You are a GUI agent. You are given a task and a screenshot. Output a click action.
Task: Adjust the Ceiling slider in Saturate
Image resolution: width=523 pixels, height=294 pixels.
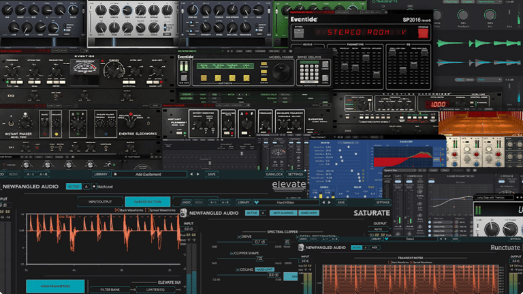[x=250, y=275]
